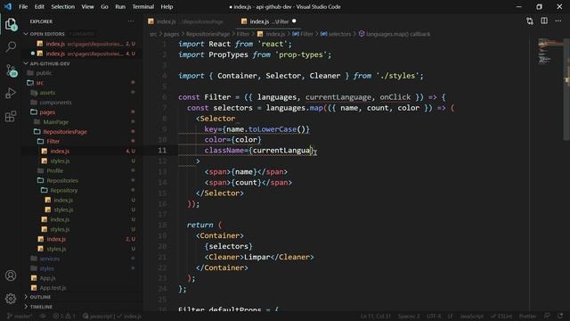
Task: Click the Synchronize Changes status bar icon
Action: click(x=43, y=316)
